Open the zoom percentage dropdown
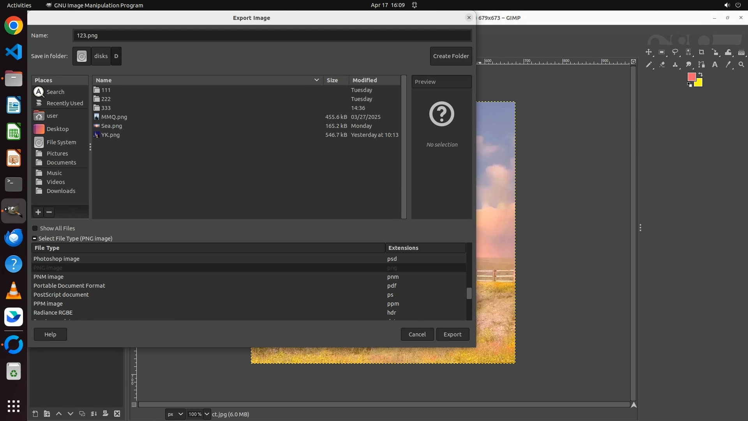The height and width of the screenshot is (421, 748). coord(206,414)
